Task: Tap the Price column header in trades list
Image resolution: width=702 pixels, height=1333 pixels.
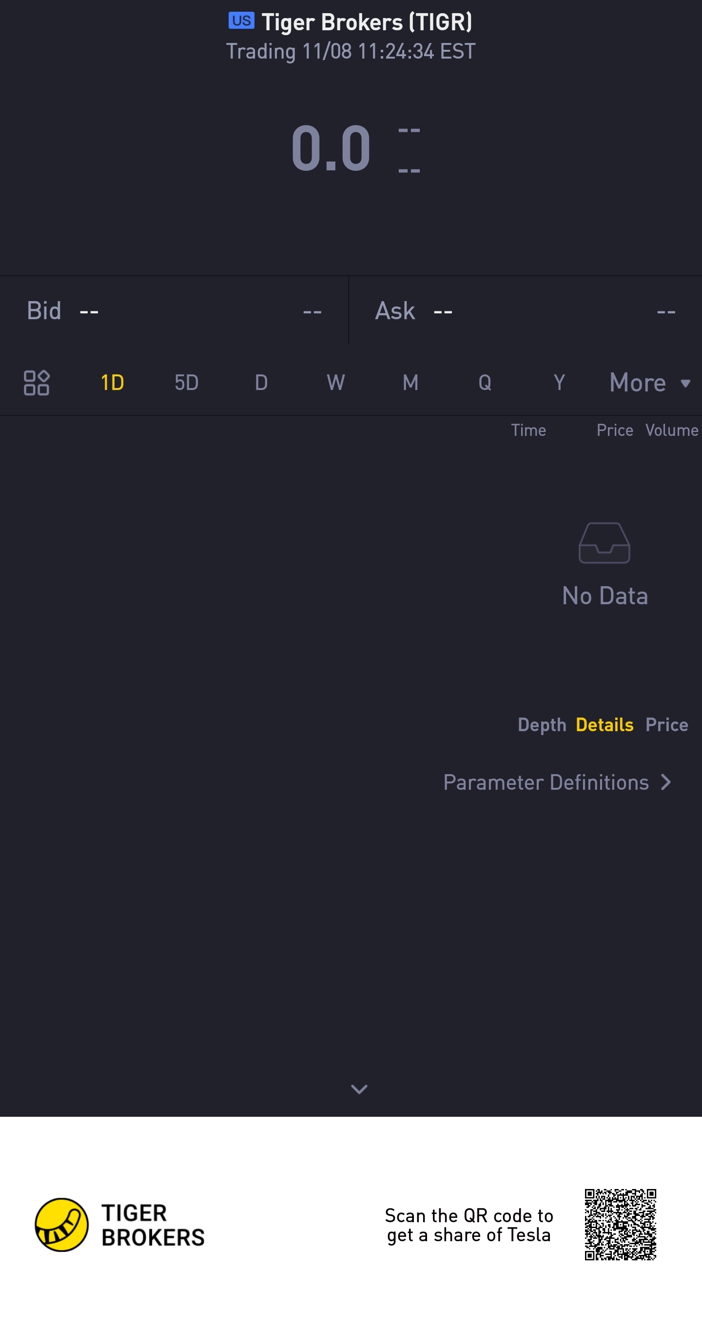Action: click(615, 430)
